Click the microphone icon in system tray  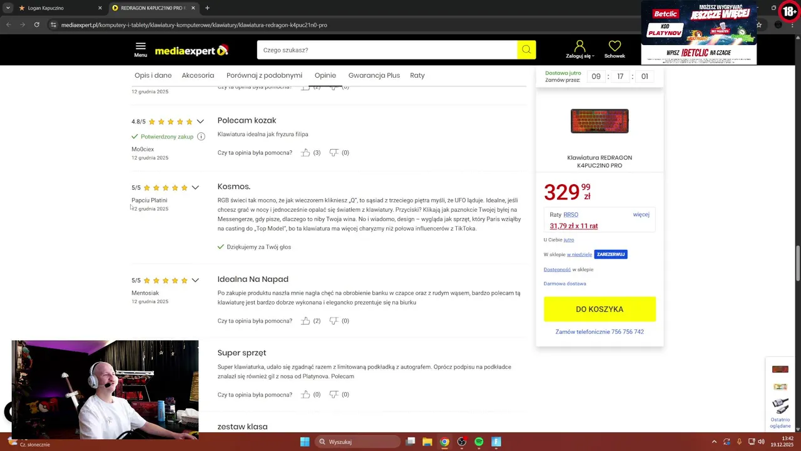coord(739,442)
